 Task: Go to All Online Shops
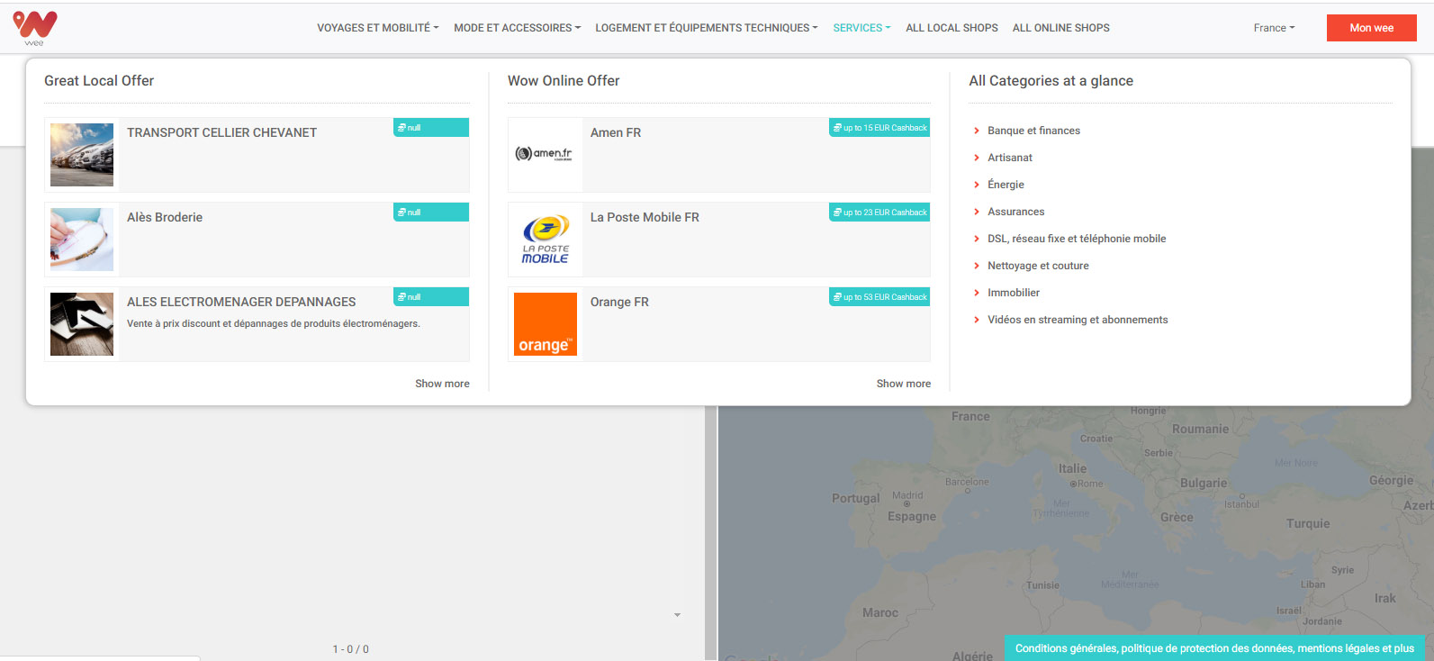pyautogui.click(x=1060, y=28)
